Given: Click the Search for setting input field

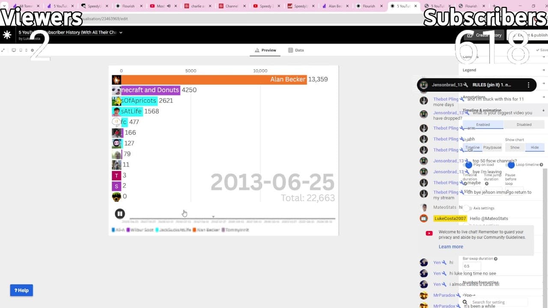Looking at the screenshot, I should 499,302.
